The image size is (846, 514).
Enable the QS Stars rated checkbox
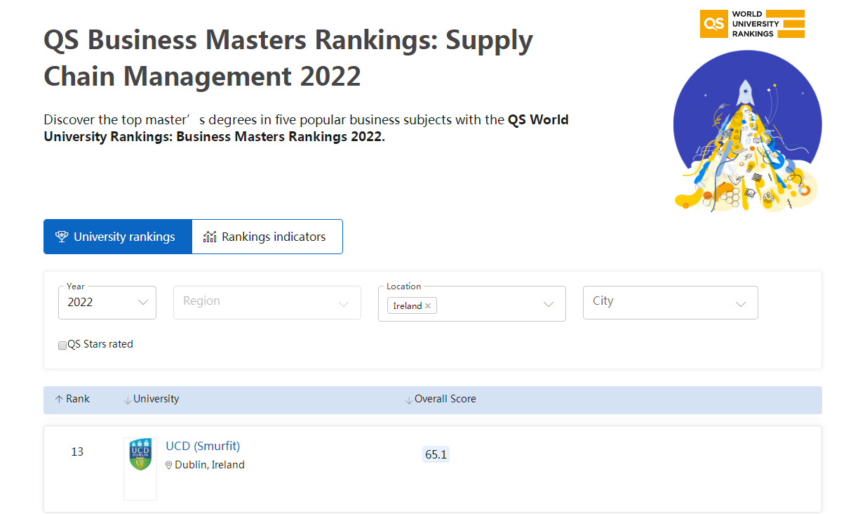point(62,345)
